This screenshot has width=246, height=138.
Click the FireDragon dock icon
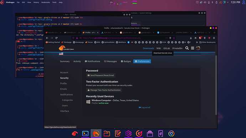(x=96, y=133)
